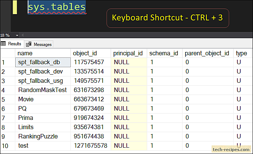Viewport: 253px width, 154px height.
Task: Click the NULL principal_id in Movie row
Action: pos(129,99)
